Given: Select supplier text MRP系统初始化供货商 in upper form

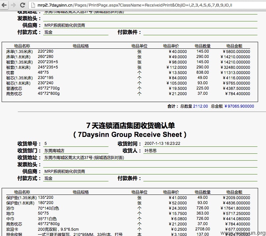Looking at the screenshot, I should coord(65,25).
